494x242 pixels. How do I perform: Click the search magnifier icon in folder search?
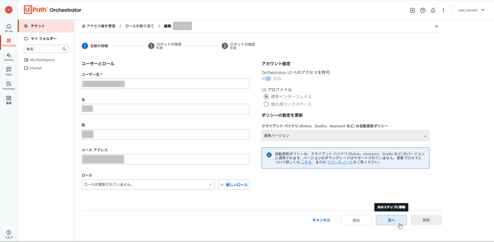point(64,49)
